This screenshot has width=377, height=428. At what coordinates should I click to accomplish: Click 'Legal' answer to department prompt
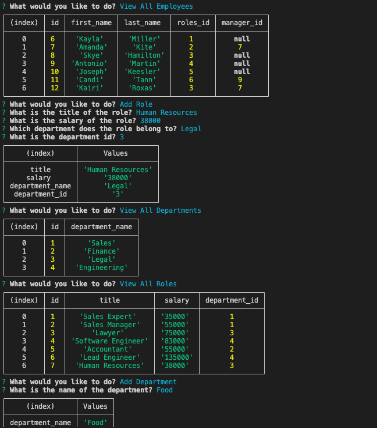click(191, 129)
